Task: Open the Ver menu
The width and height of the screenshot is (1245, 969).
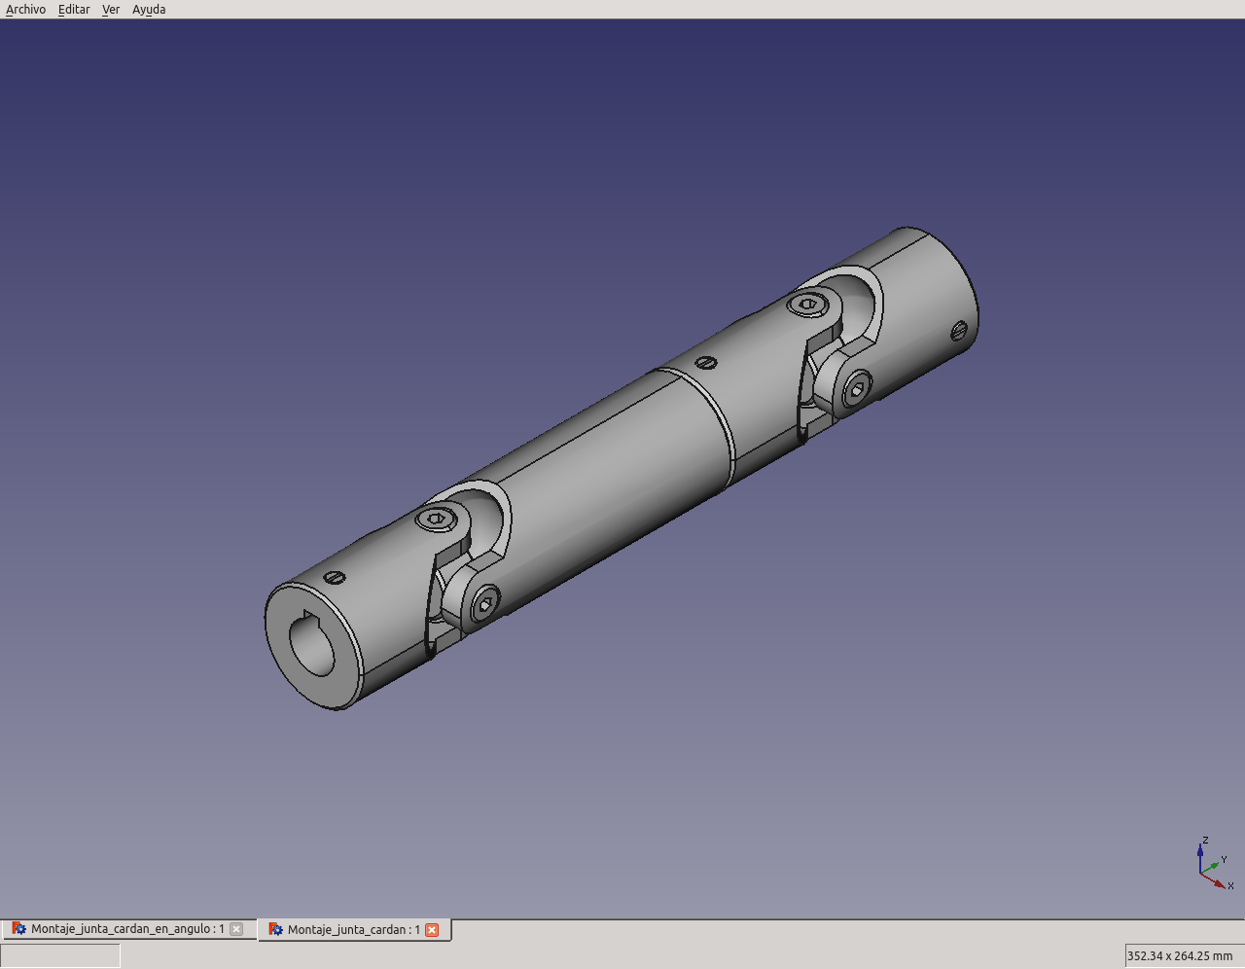Action: click(x=111, y=10)
